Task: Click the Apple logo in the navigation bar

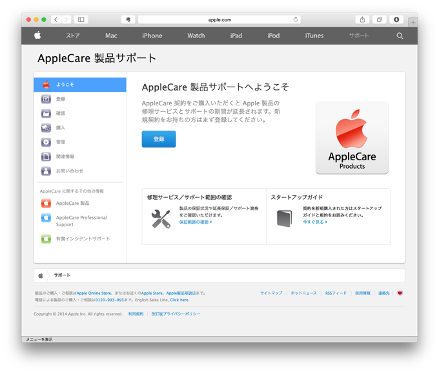Action: click(x=37, y=36)
